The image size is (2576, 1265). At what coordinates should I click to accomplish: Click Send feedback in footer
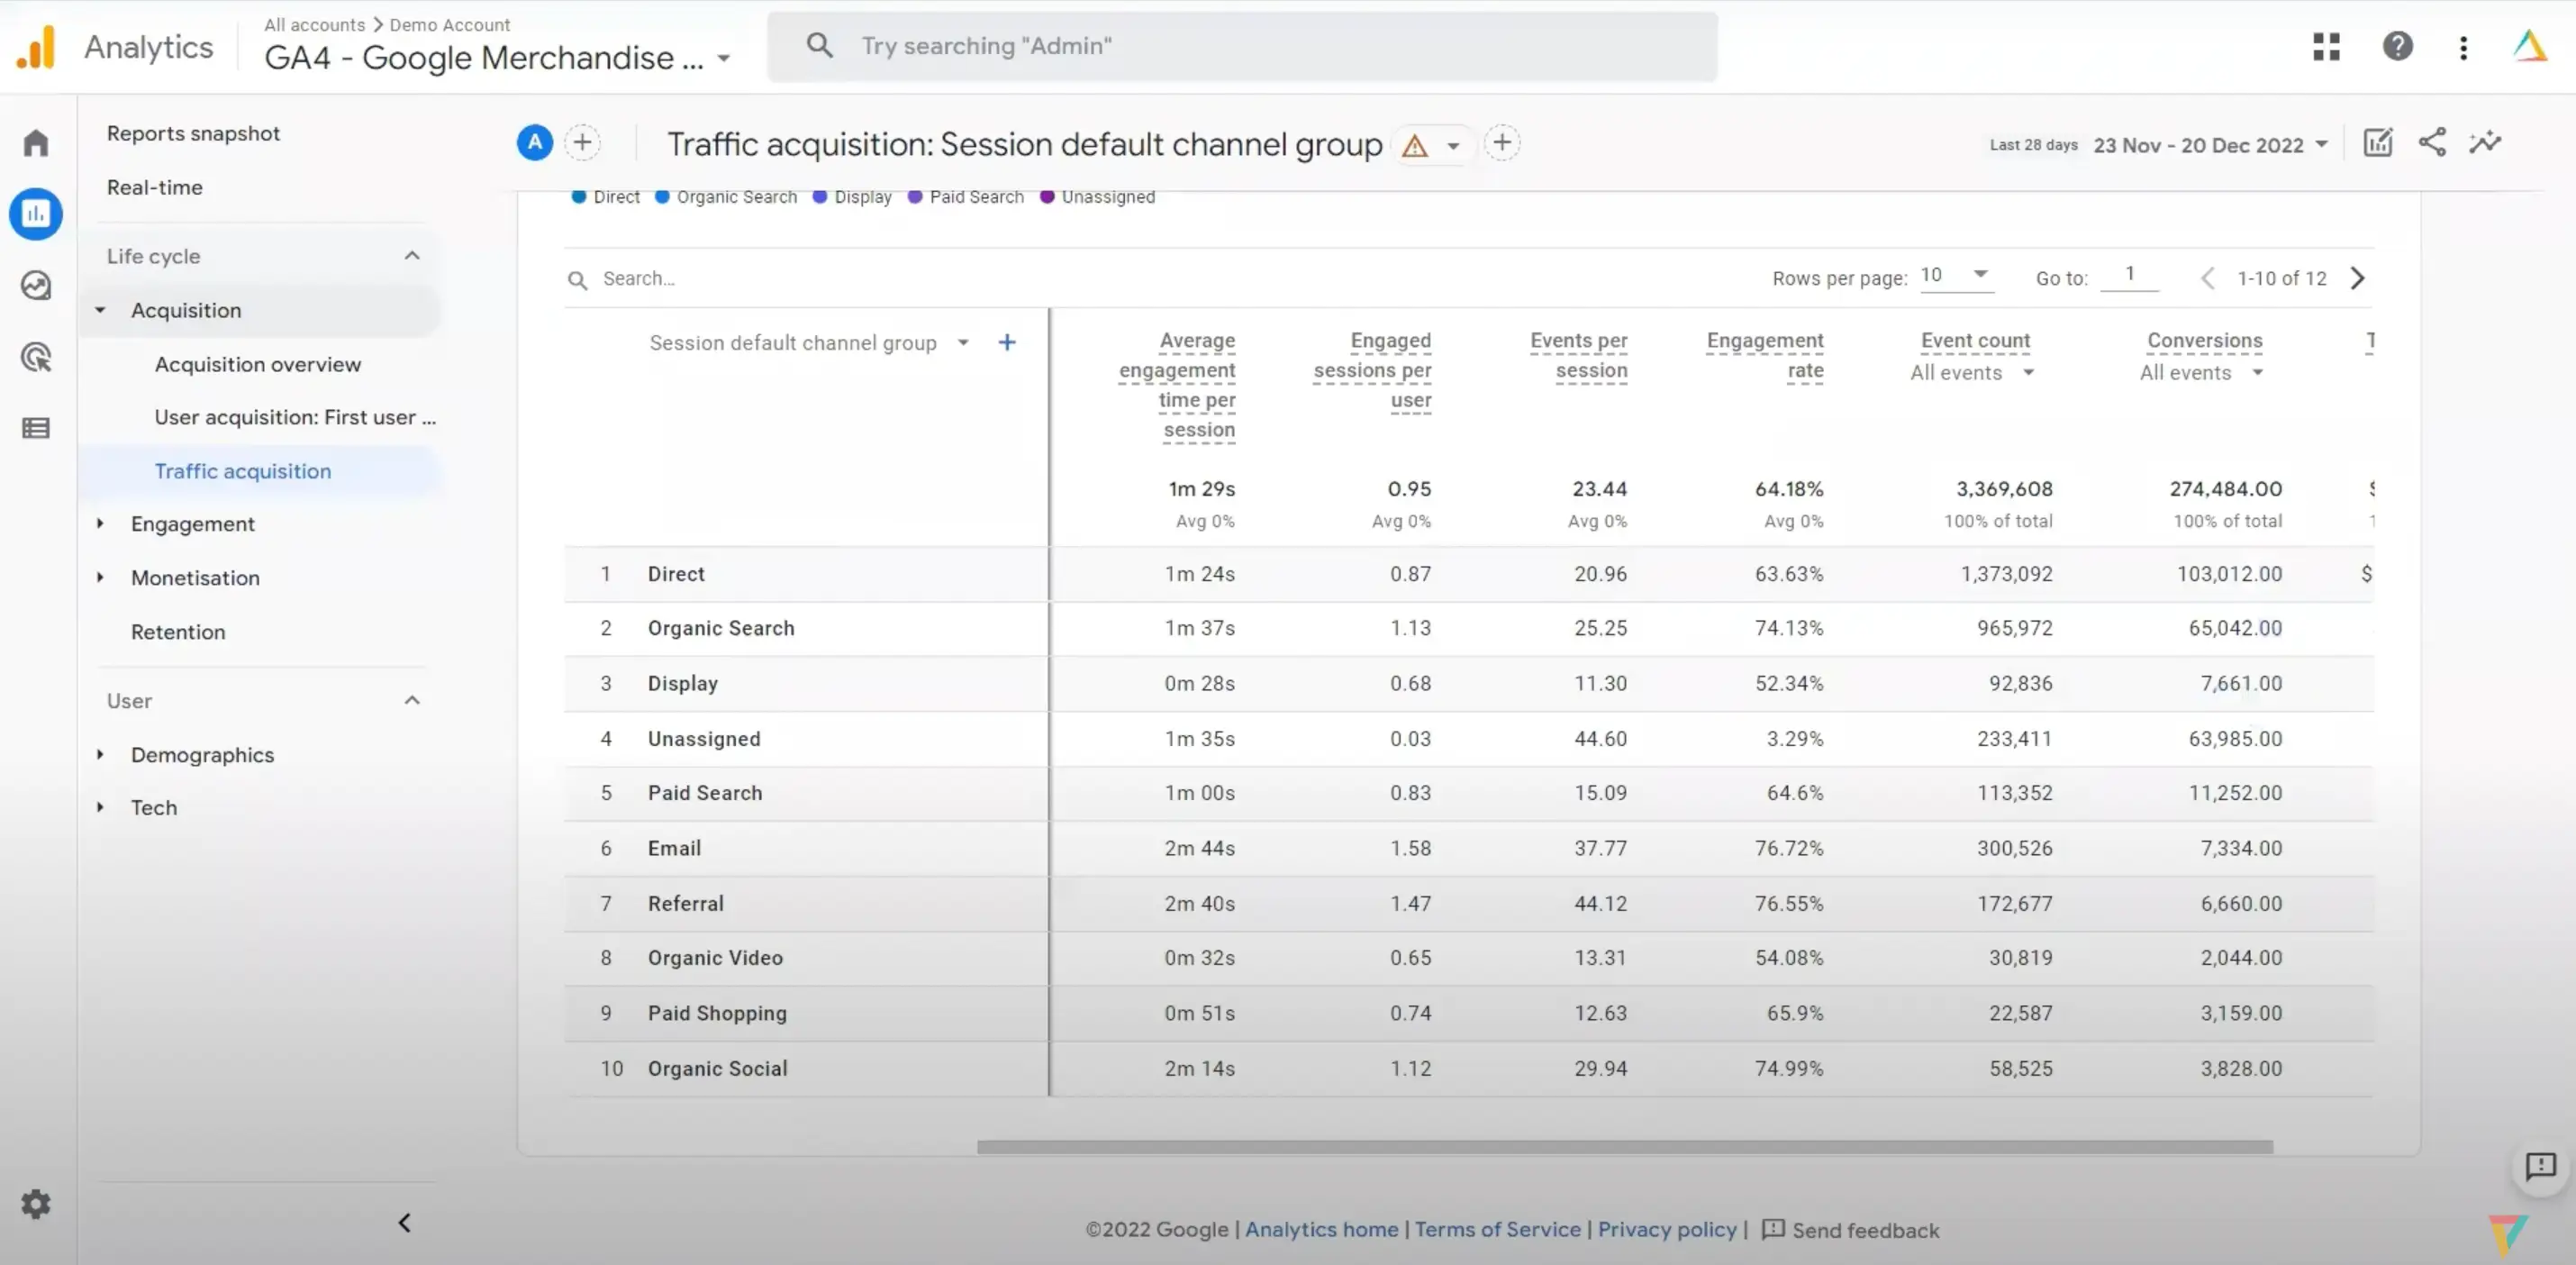pos(1850,1230)
